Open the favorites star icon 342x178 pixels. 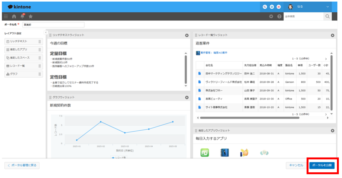[x=31, y=16]
